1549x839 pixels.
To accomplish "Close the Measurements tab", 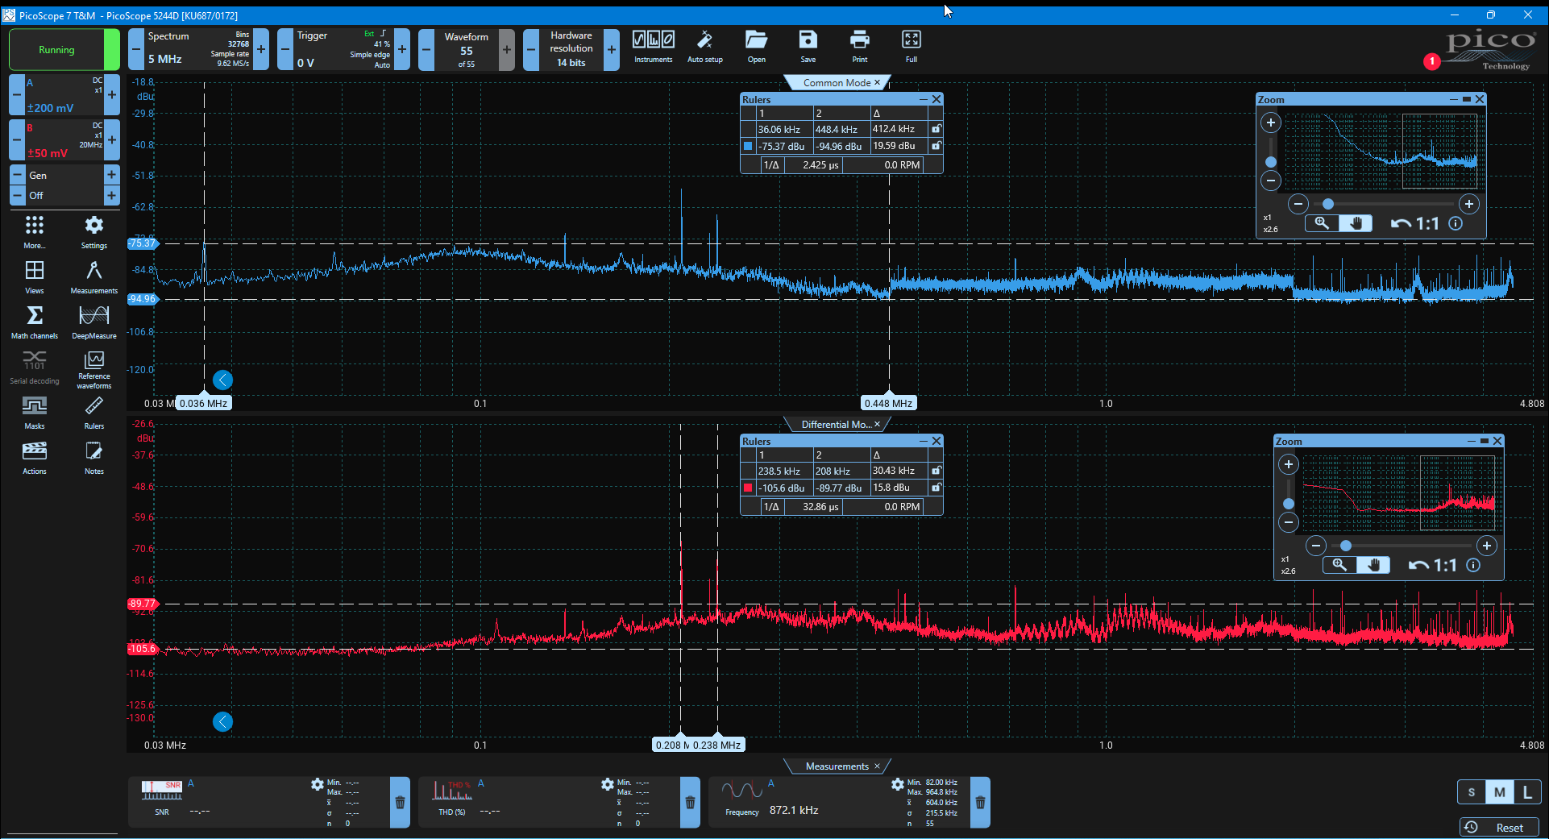I will 878,766.
